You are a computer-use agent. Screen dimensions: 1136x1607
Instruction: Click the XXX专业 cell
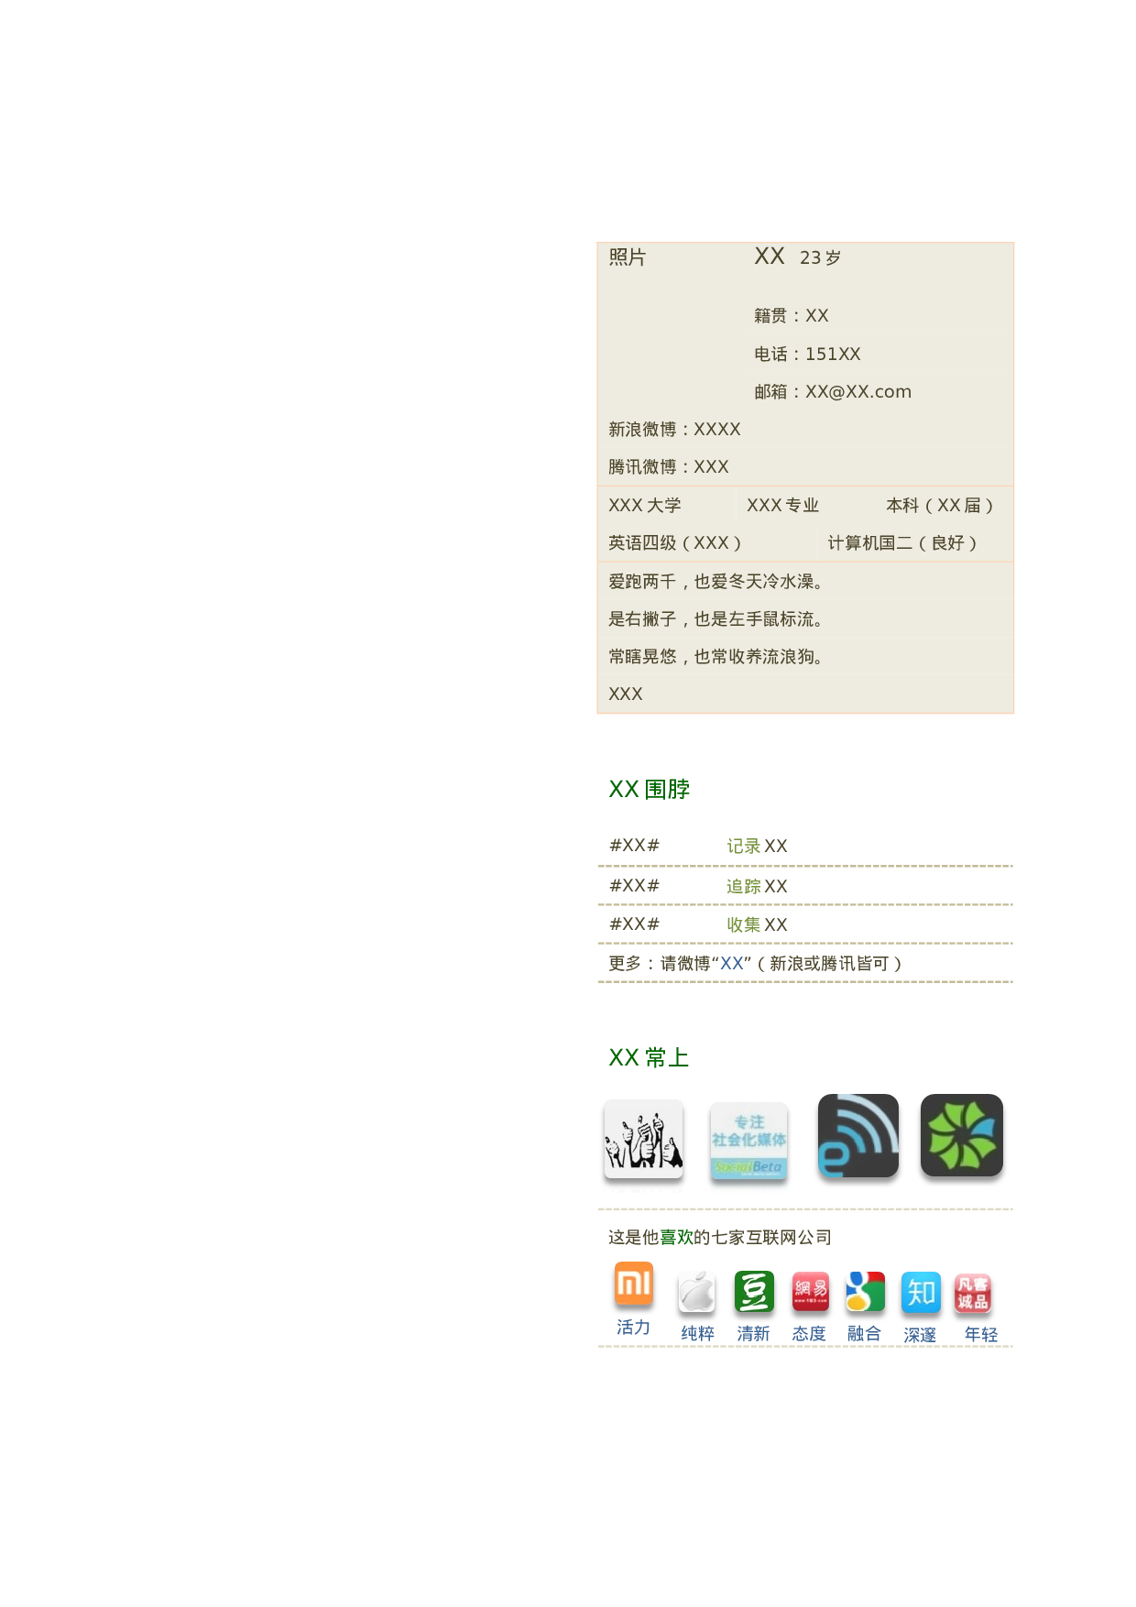[x=782, y=505]
